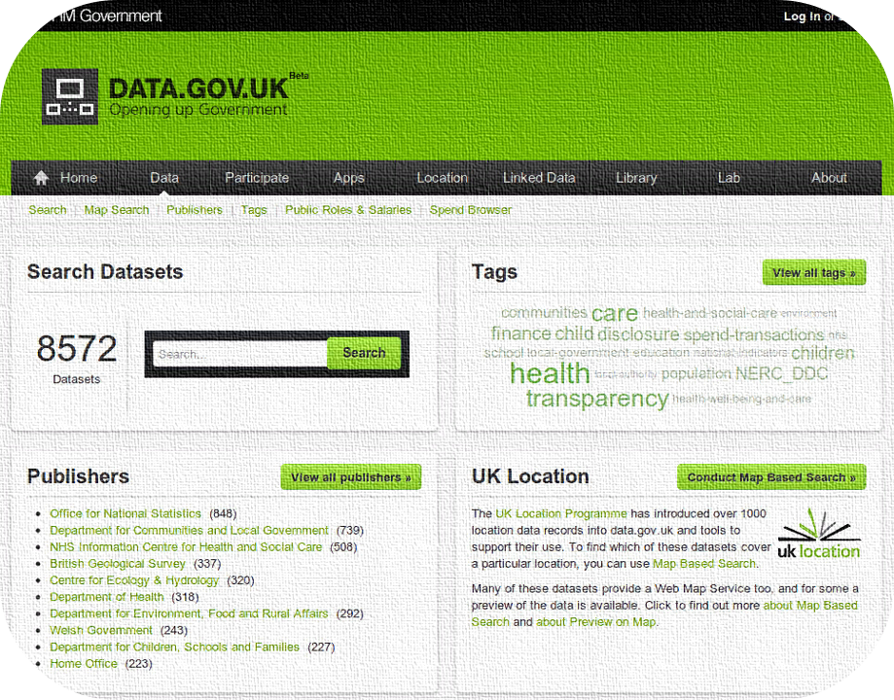Click the green Search button
The width and height of the screenshot is (894, 700).
(364, 353)
